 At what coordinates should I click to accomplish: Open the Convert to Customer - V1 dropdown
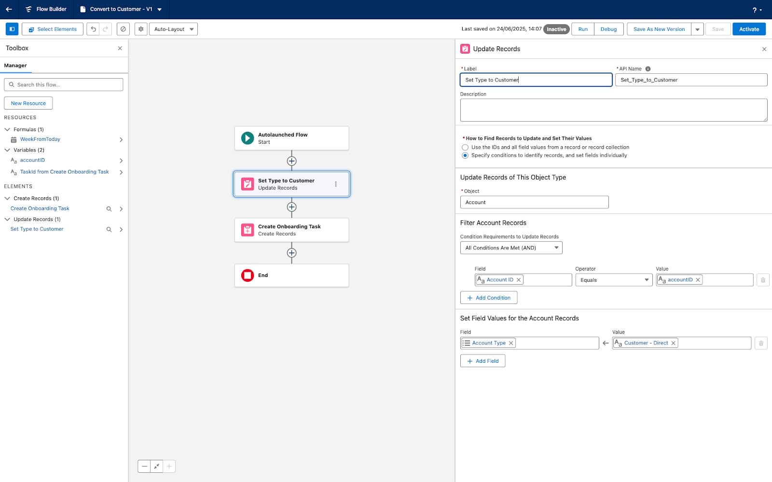click(160, 10)
